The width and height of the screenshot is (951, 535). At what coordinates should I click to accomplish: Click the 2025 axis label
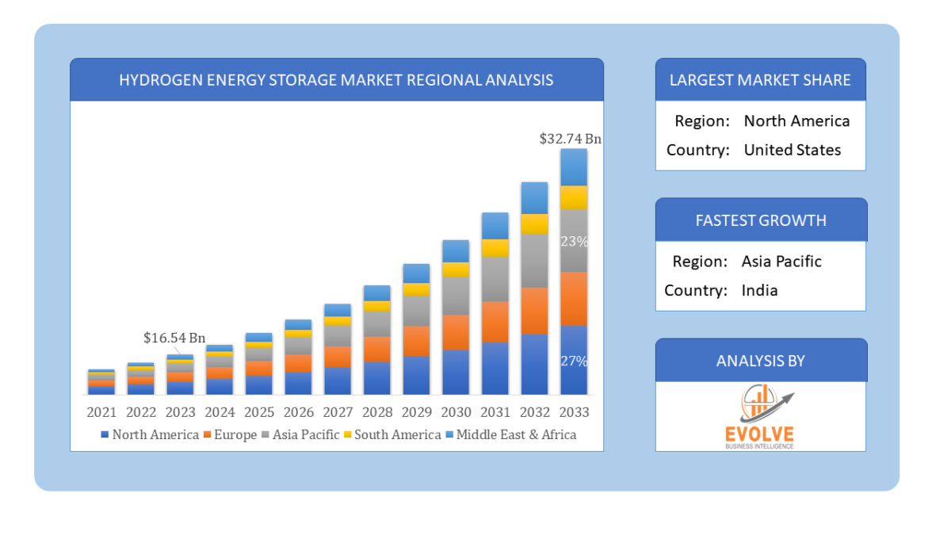click(259, 413)
